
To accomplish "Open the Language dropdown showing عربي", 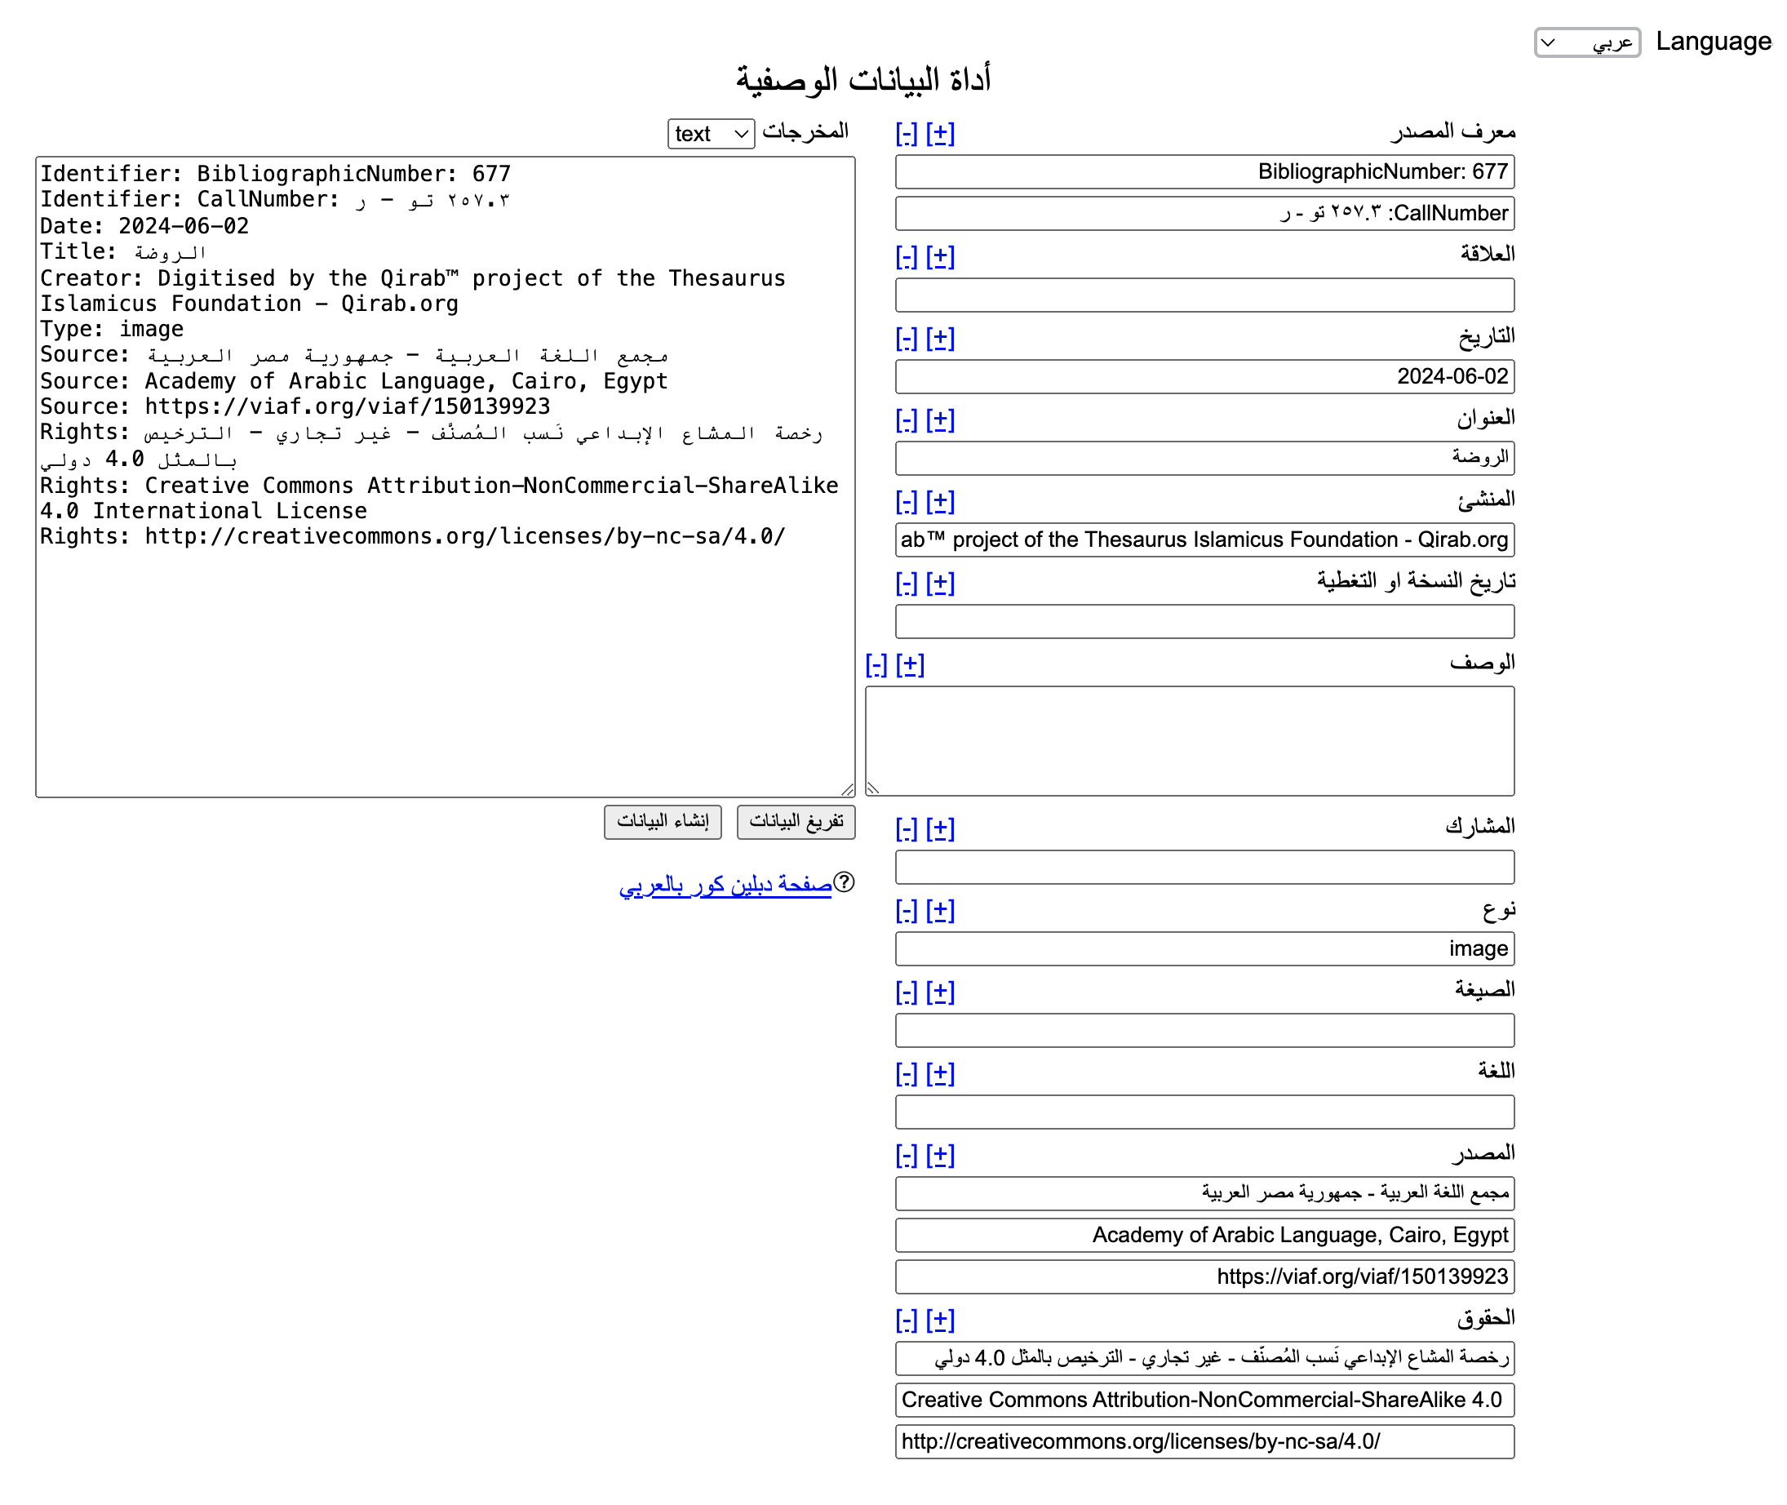I will (1585, 42).
